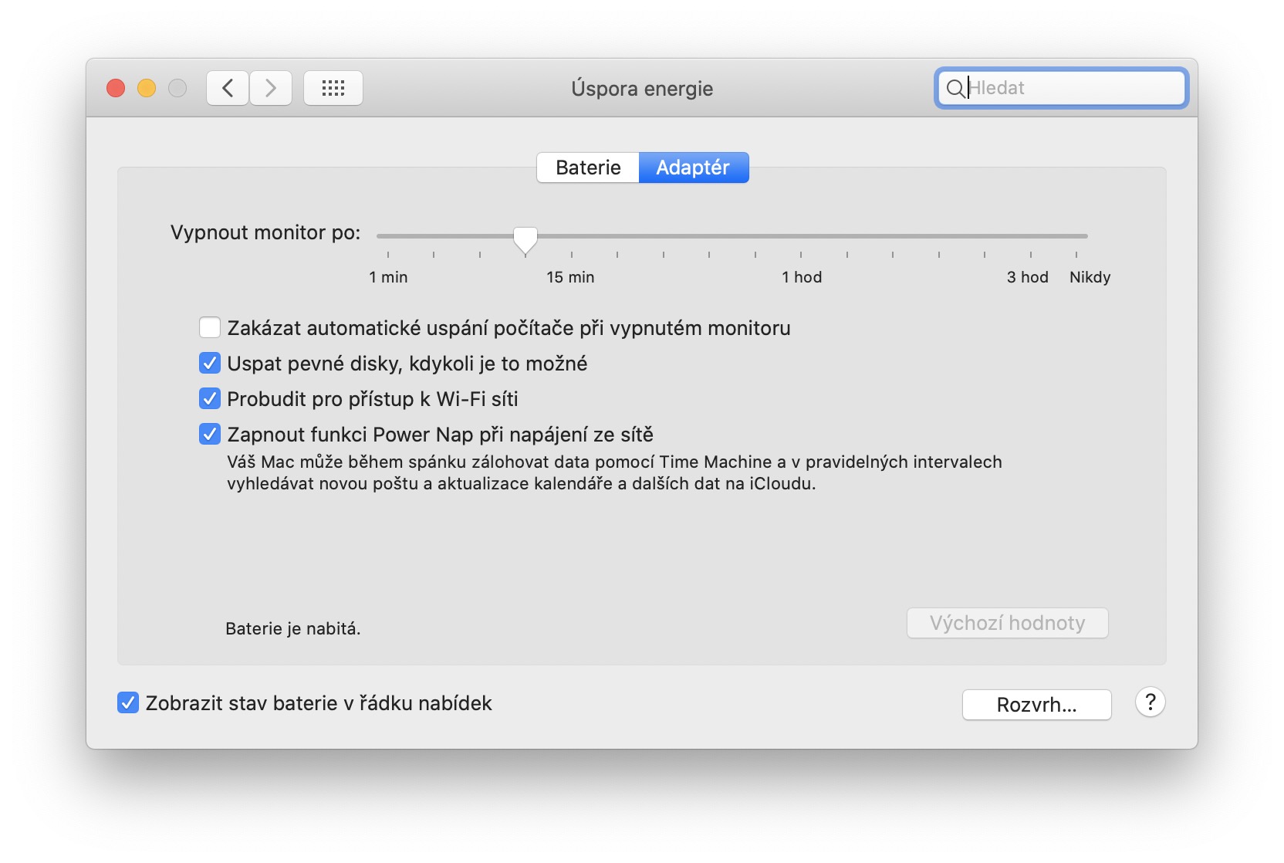Click the Výchozí hodnoty button

[1007, 623]
